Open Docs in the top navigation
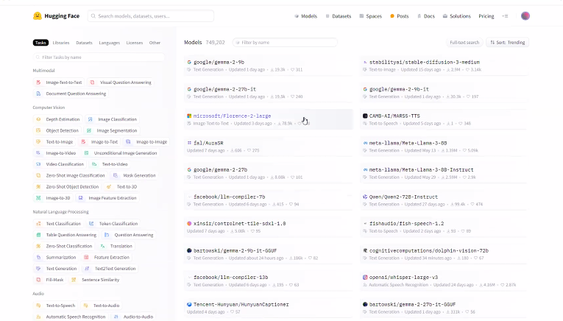563x321 pixels. (426, 16)
